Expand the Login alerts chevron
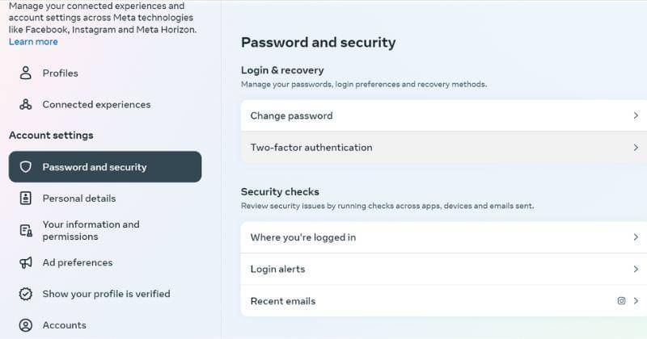Screen dimensions: 647x339 point(636,270)
